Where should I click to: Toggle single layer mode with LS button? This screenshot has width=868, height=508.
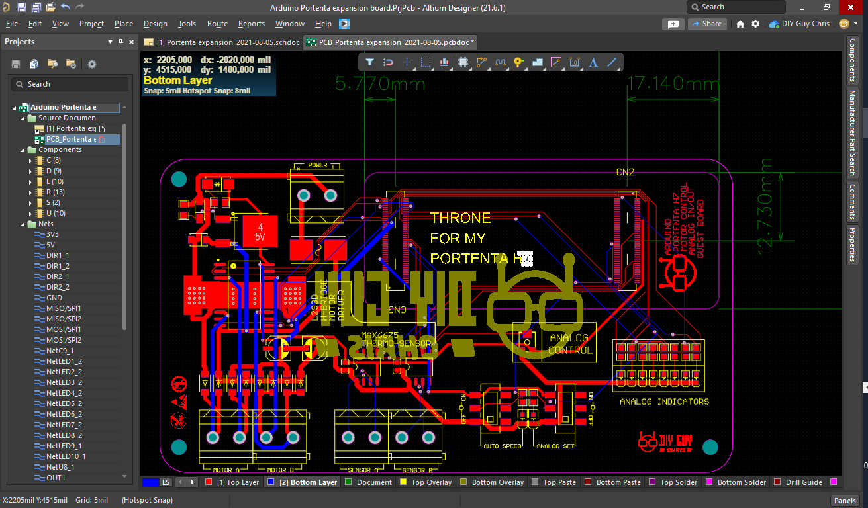165,482
